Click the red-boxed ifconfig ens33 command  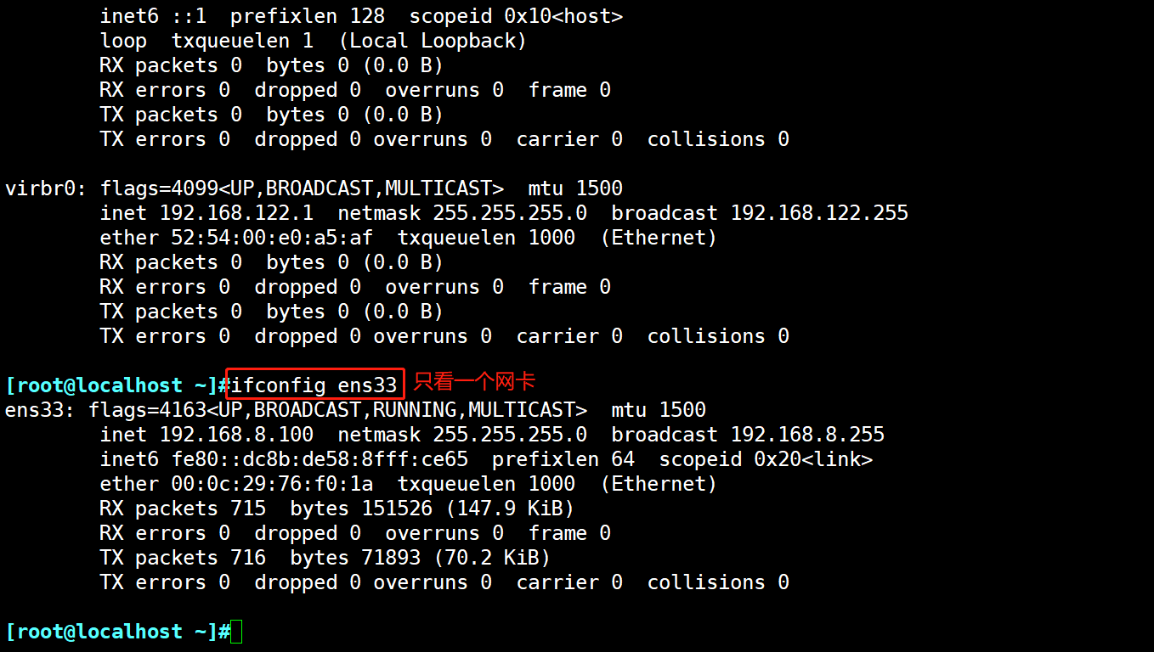(314, 385)
